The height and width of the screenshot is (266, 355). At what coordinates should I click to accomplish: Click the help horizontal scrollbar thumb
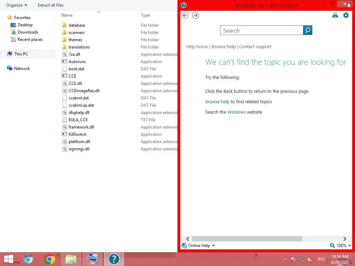pos(247,239)
